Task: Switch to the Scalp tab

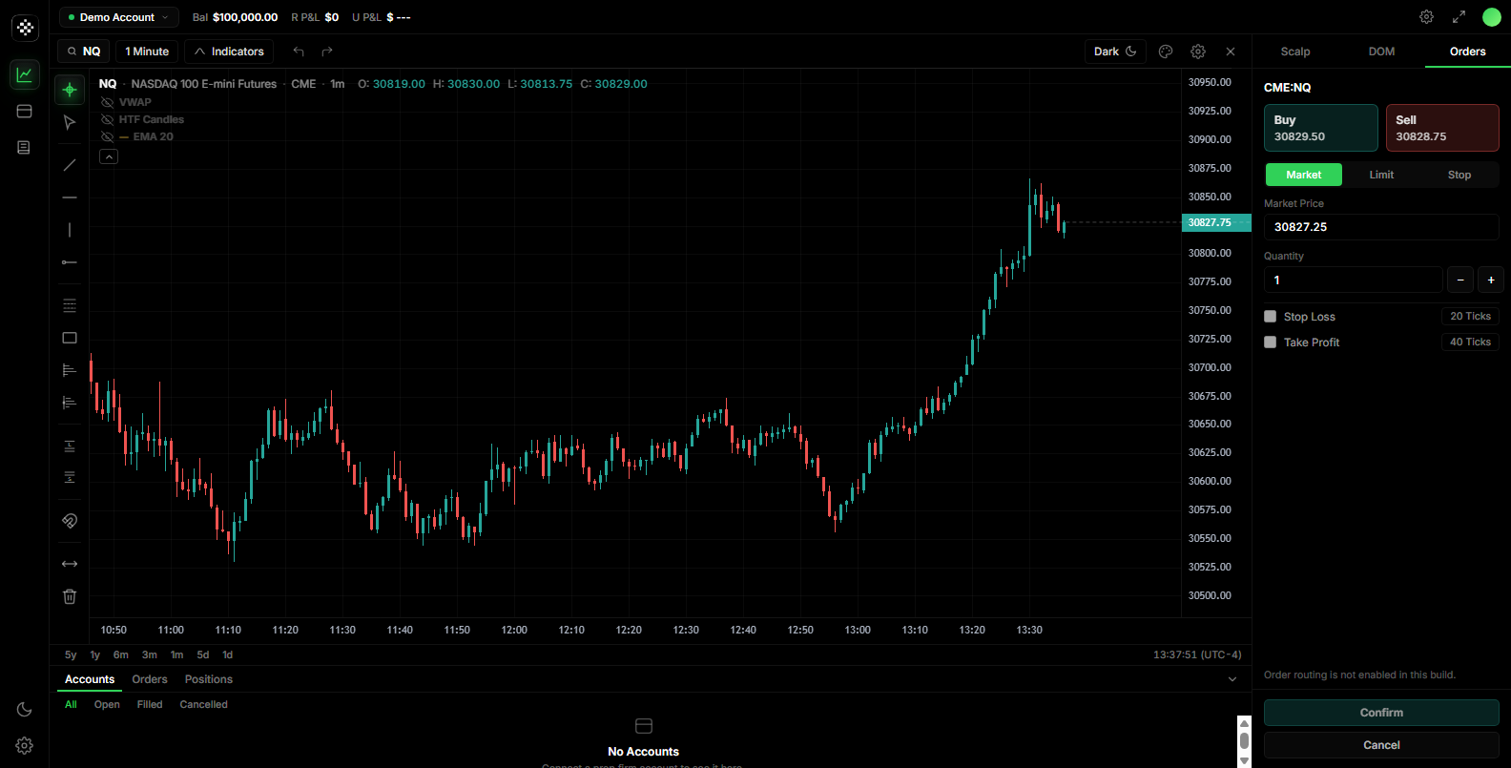Action: tap(1295, 52)
